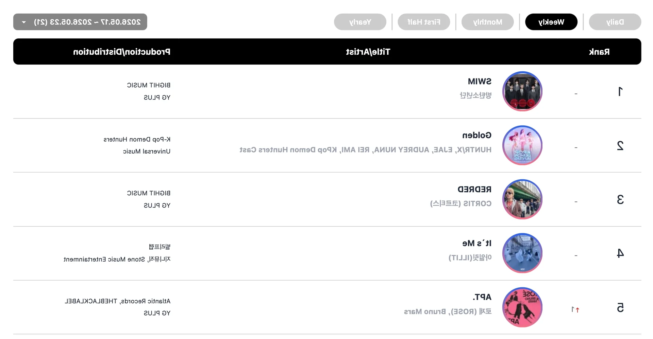
Task: Click the red rank-up arrow for APT.
Action: coord(577,310)
